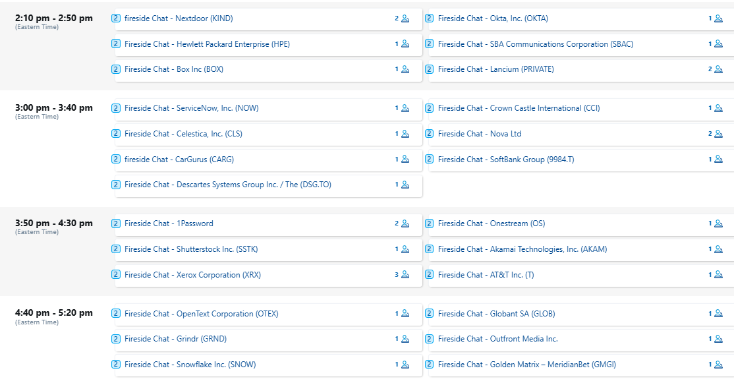
Task: Select Fireside Chat - ServiceNow, Inc. (NOW)
Action: tap(192, 108)
